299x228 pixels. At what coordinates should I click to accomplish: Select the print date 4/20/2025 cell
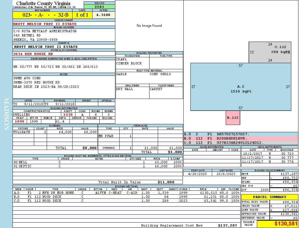point(198,174)
